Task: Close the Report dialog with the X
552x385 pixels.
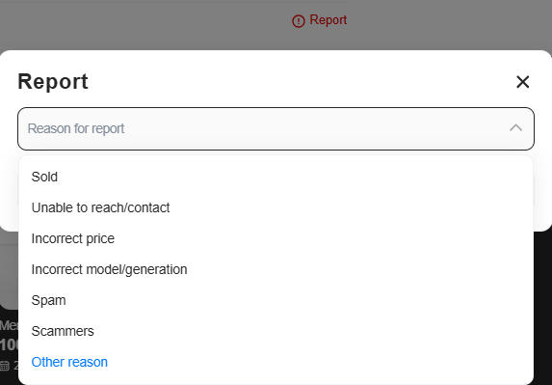Action: tap(522, 82)
